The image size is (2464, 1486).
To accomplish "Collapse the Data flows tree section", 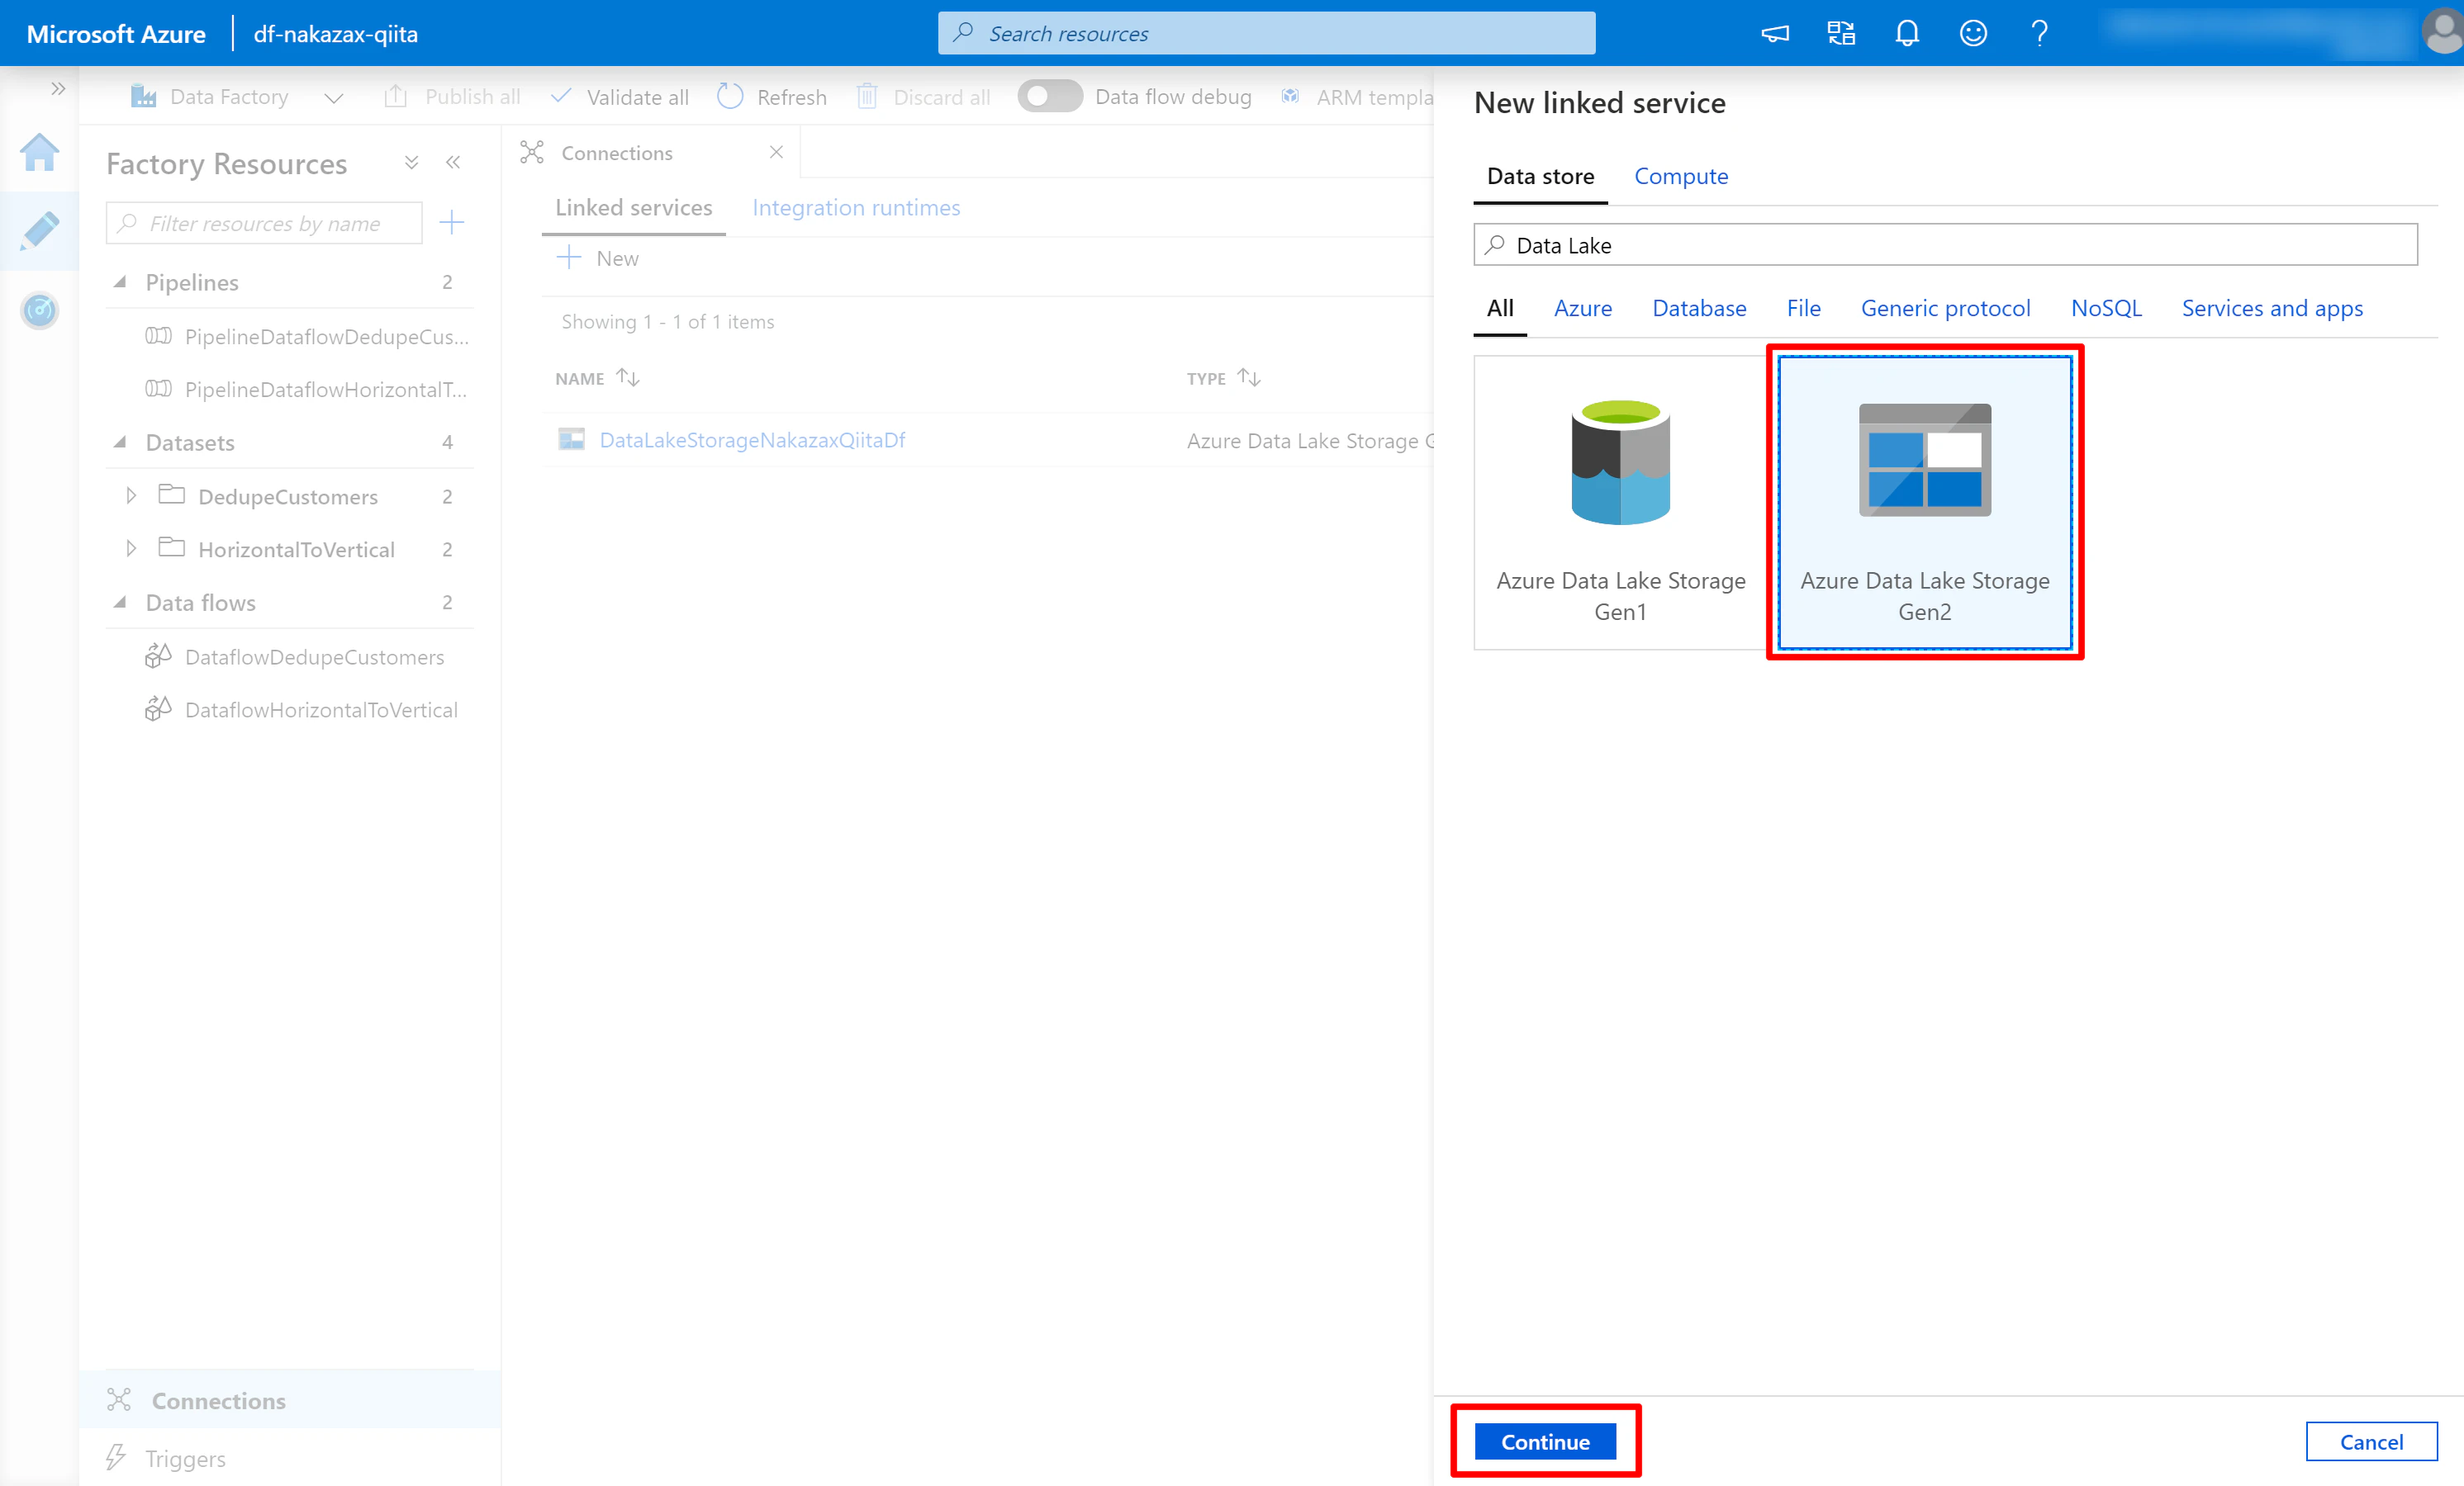I will pos(121,602).
